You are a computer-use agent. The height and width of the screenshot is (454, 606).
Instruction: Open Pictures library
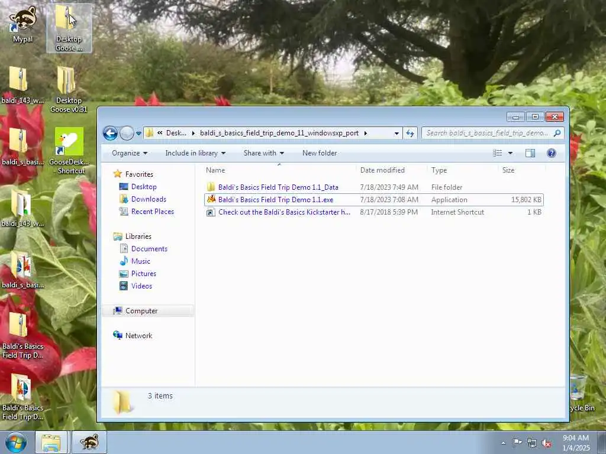tap(138, 273)
